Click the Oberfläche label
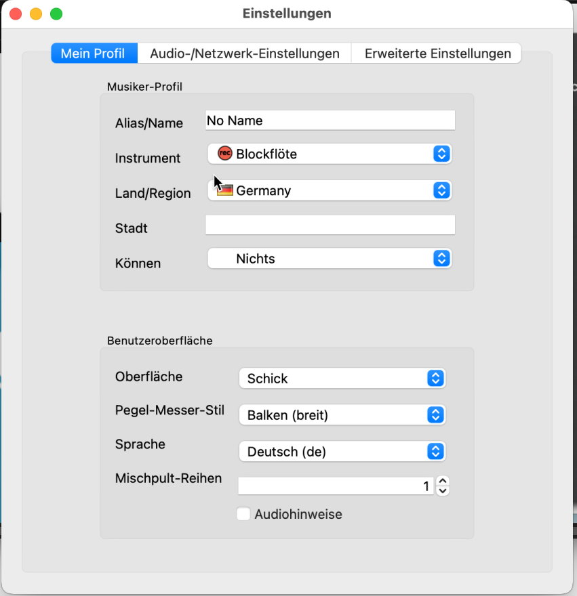Screen dimensions: 577x596 click(x=148, y=377)
